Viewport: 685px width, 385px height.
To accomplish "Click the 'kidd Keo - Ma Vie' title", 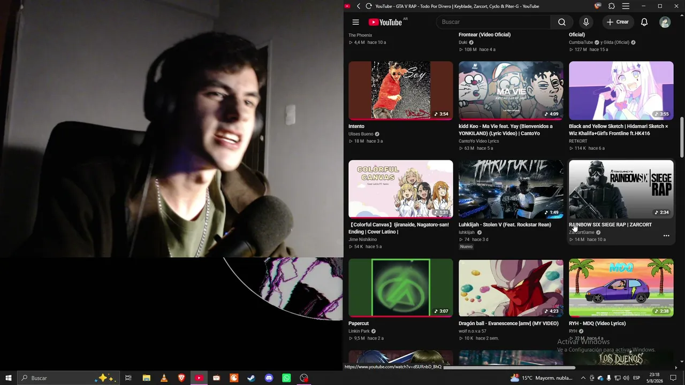I will [x=506, y=130].
